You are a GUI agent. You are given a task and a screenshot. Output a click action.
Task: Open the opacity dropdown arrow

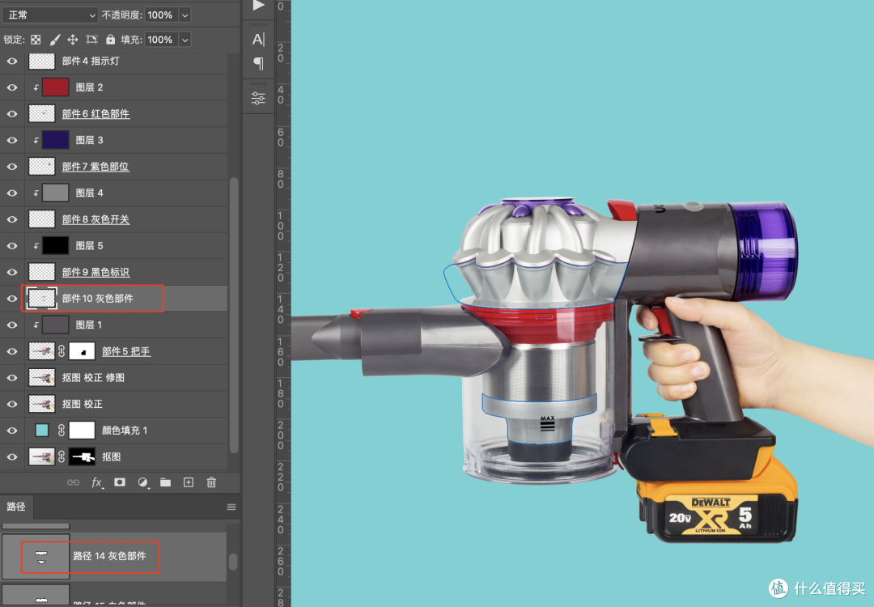click(185, 15)
